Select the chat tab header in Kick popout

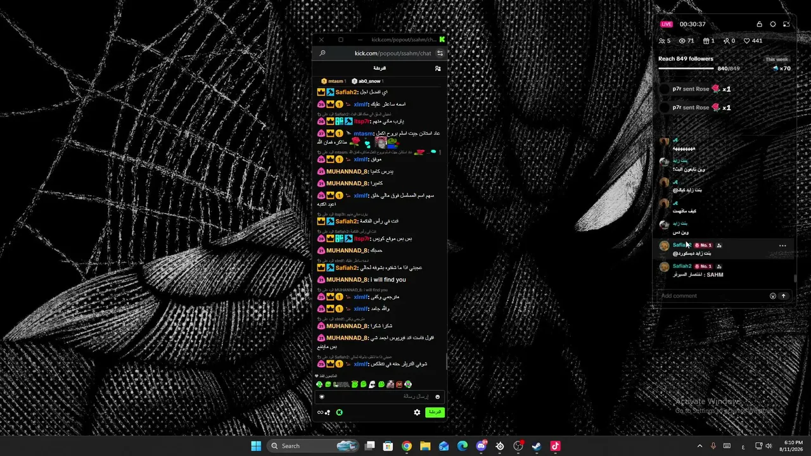coord(380,68)
